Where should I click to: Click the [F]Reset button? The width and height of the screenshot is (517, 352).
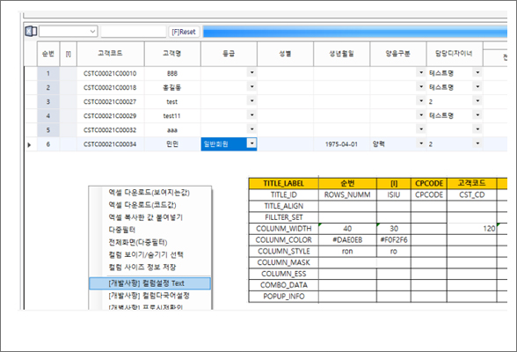coord(184,32)
